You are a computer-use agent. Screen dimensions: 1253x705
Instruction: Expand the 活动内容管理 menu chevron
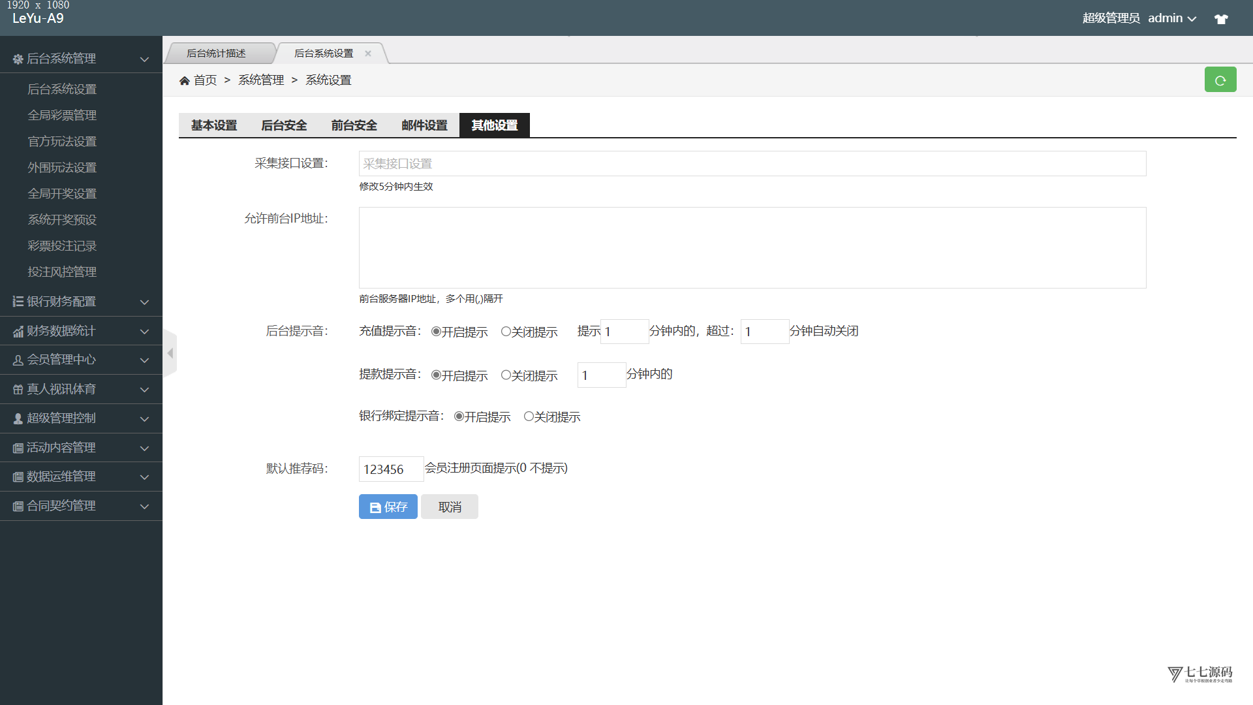coord(144,448)
